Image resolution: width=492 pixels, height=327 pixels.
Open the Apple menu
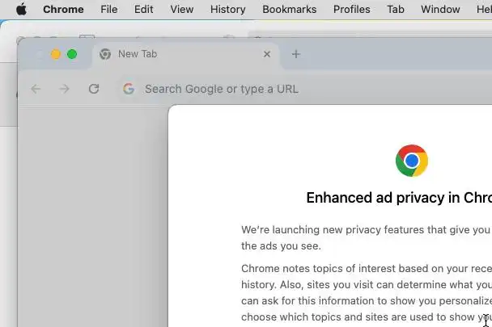tap(21, 10)
